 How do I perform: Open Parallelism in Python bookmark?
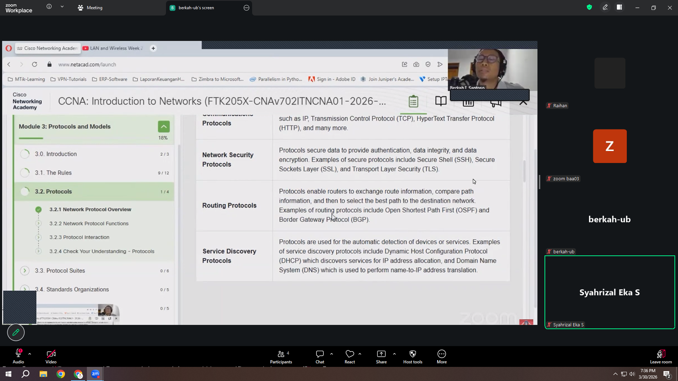pos(276,79)
